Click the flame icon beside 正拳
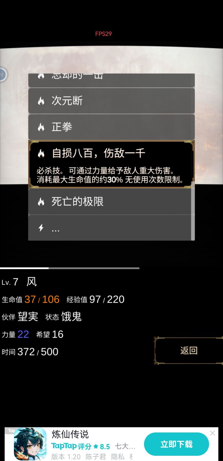The height and width of the screenshot is (461, 223). [x=41, y=127]
